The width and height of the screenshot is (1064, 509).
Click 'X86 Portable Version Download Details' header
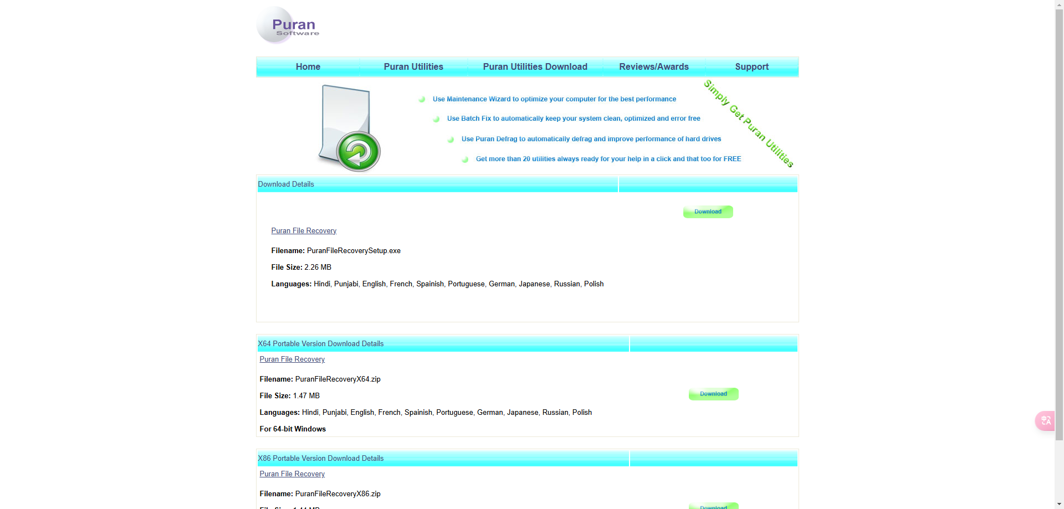point(321,459)
